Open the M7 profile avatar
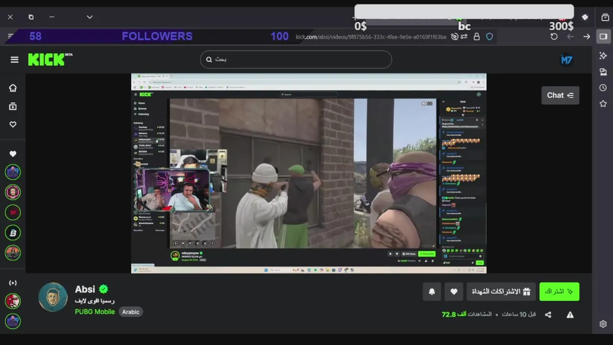 (567, 60)
